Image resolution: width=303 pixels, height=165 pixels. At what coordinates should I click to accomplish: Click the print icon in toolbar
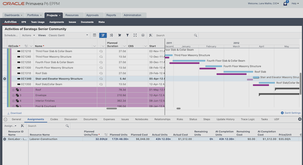click(143, 35)
